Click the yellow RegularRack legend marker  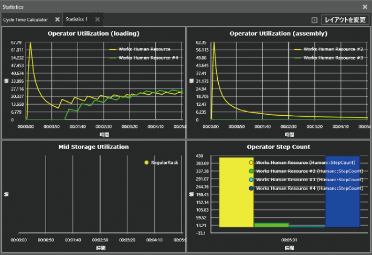(146, 163)
